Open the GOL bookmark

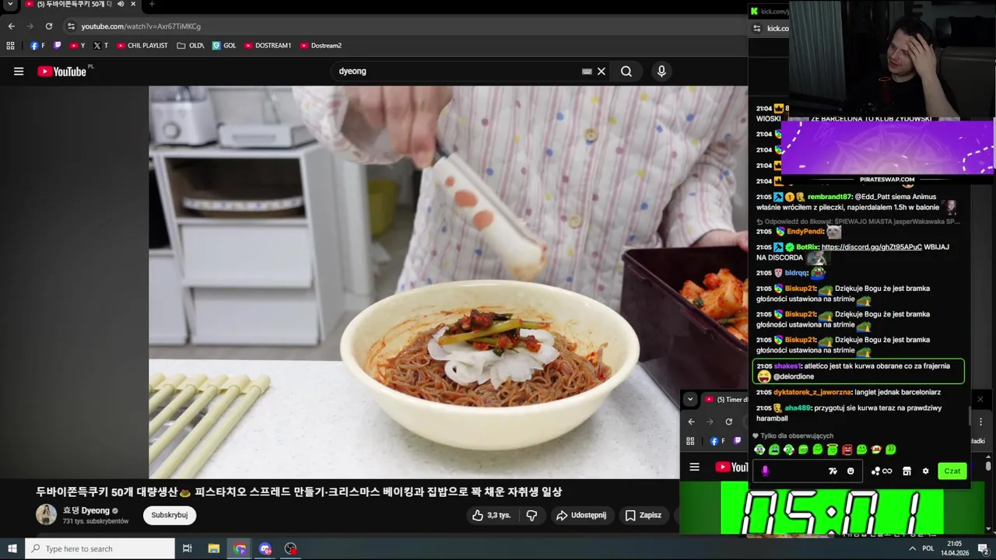tap(224, 46)
